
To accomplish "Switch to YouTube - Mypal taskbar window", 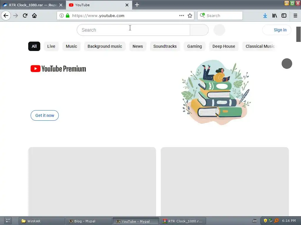I will [136, 221].
